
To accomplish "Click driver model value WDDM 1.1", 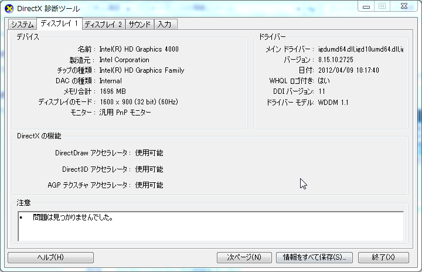I will tap(333, 103).
